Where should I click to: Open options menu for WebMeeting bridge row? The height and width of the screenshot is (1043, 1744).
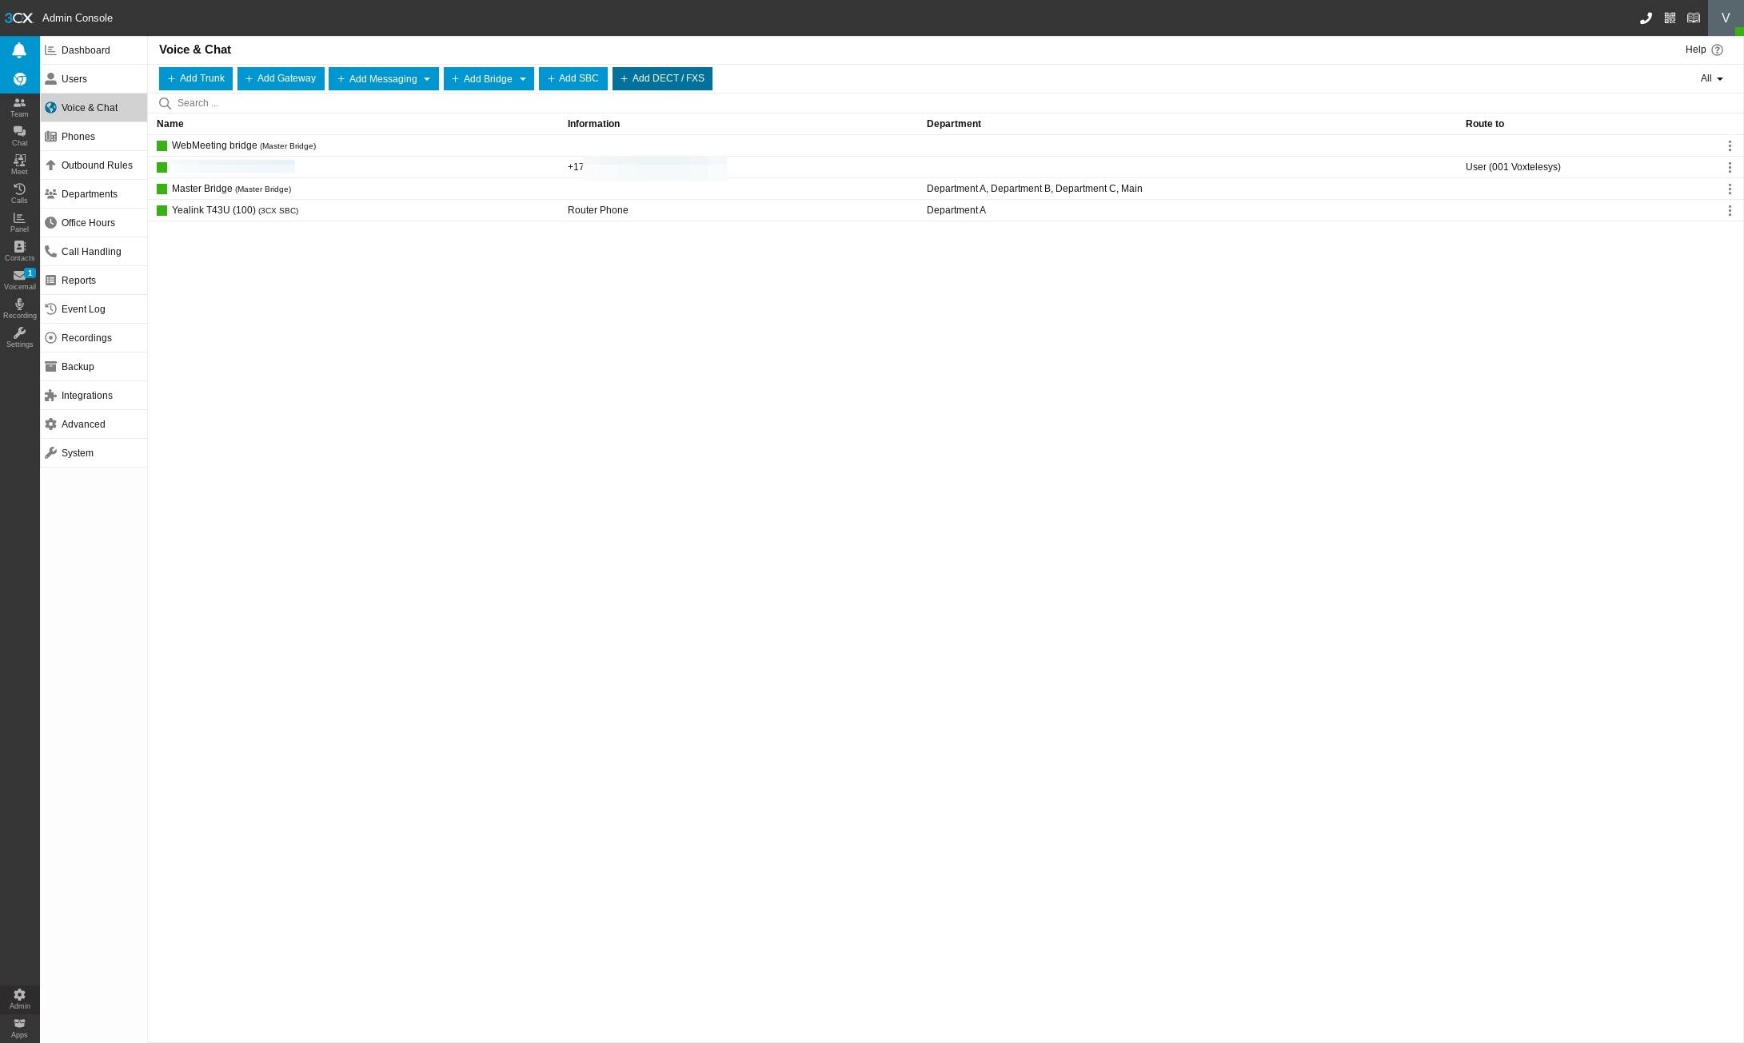[x=1730, y=145]
